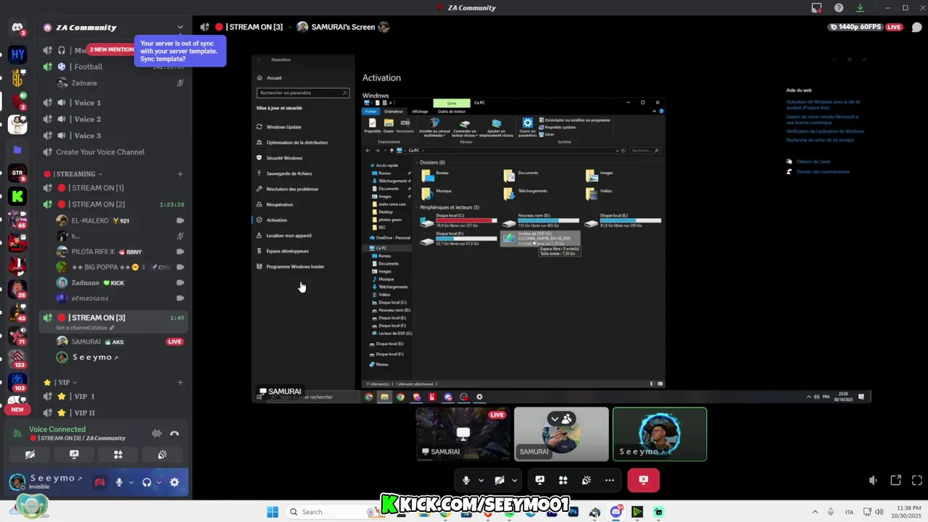Enter fullscreen stream view
The height and width of the screenshot is (522, 928).
pos(916,480)
